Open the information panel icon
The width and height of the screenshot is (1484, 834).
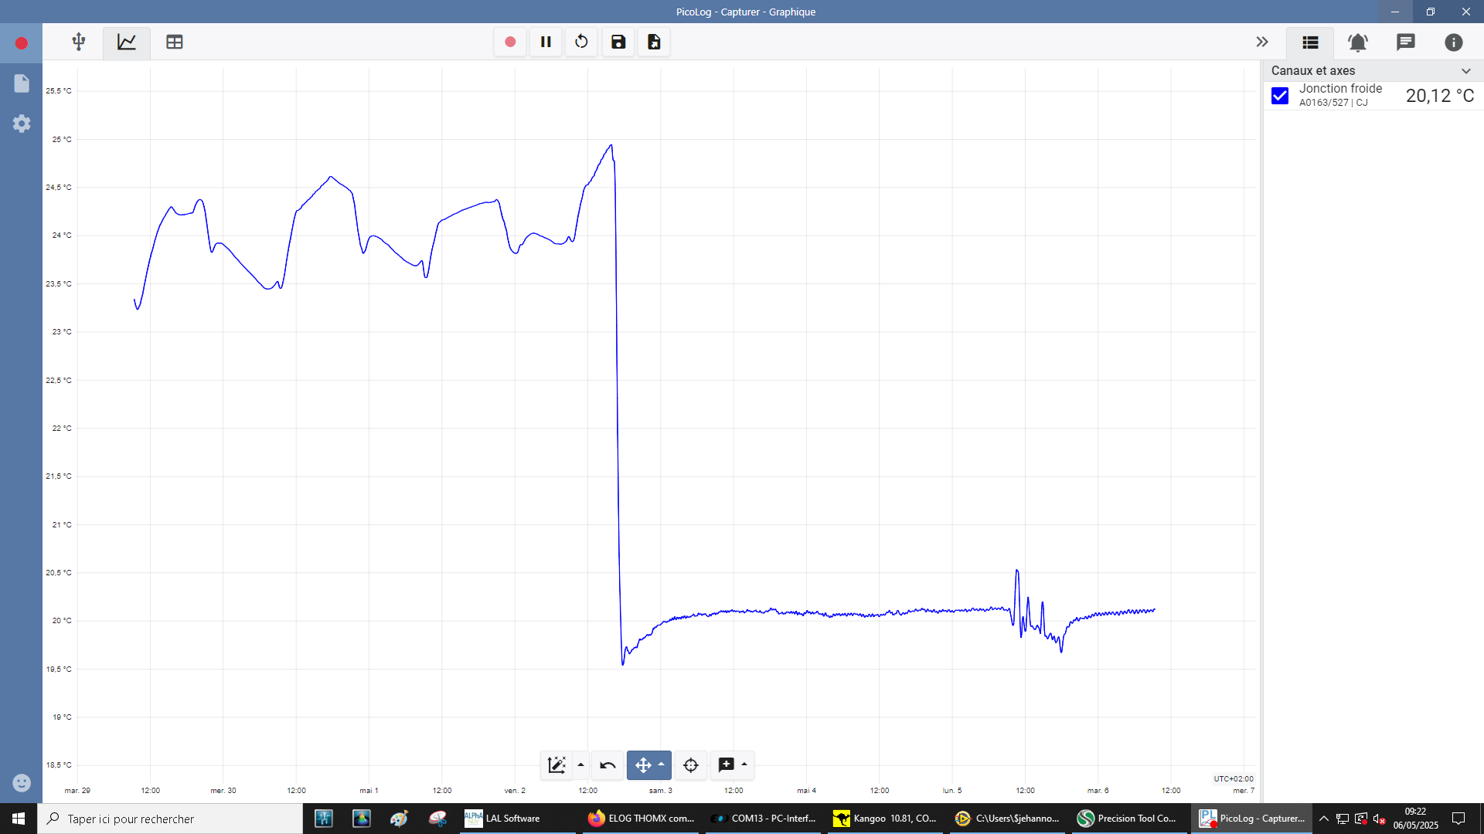pos(1454,42)
